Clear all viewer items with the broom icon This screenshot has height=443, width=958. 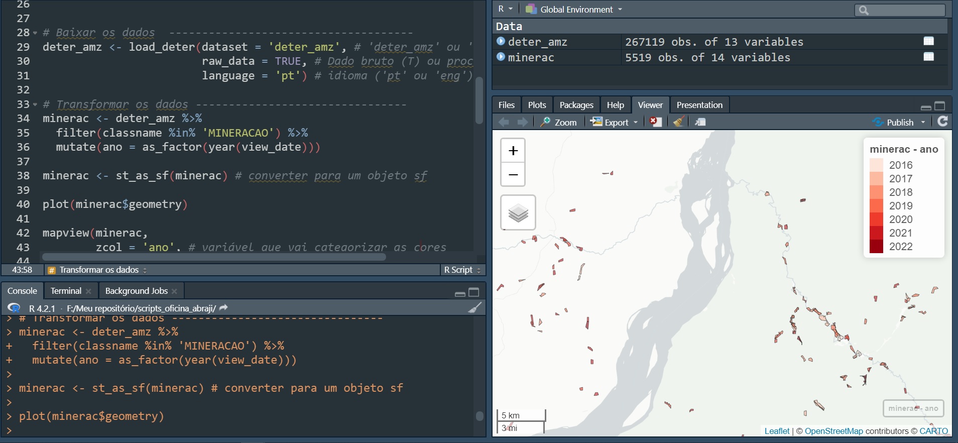point(678,122)
